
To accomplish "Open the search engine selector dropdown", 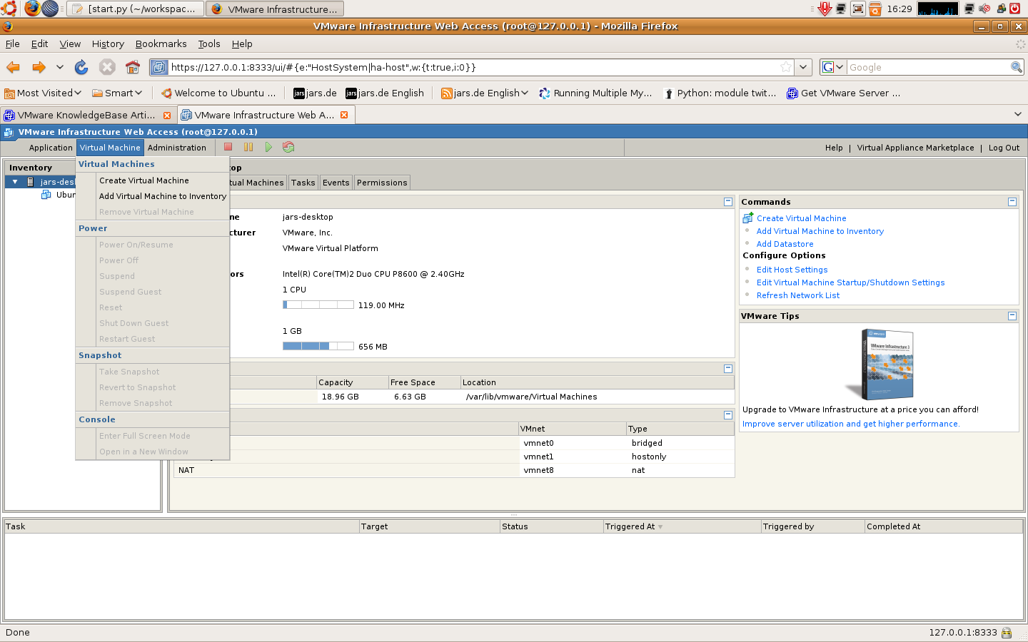I will 833,67.
